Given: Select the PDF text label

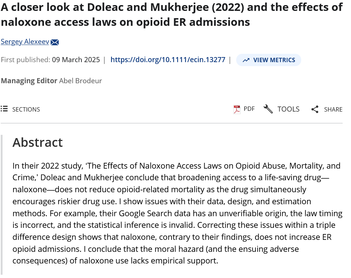Looking at the screenshot, I should pos(249,109).
